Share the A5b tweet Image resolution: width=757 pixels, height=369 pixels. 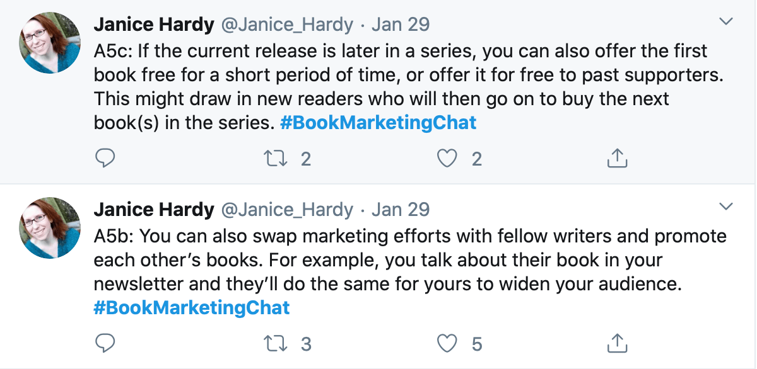(x=617, y=344)
